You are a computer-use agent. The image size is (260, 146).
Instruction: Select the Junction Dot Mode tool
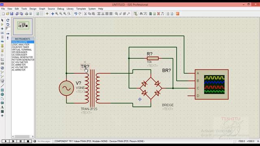click(2, 29)
